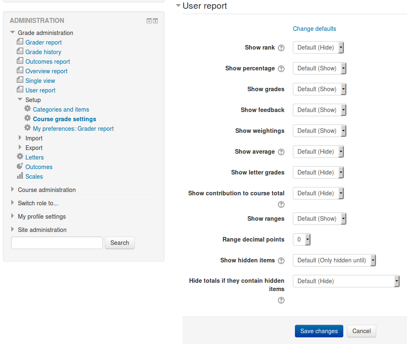Viewport: 407px width, 344px height.
Task: Open help icon beside Show percentage
Action: tap(281, 68)
